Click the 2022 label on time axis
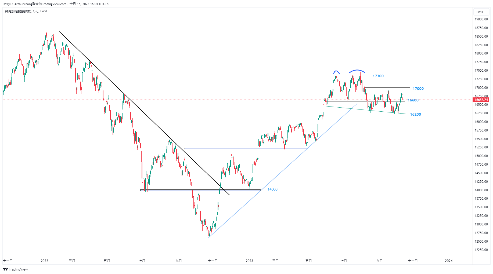 pyautogui.click(x=44, y=261)
